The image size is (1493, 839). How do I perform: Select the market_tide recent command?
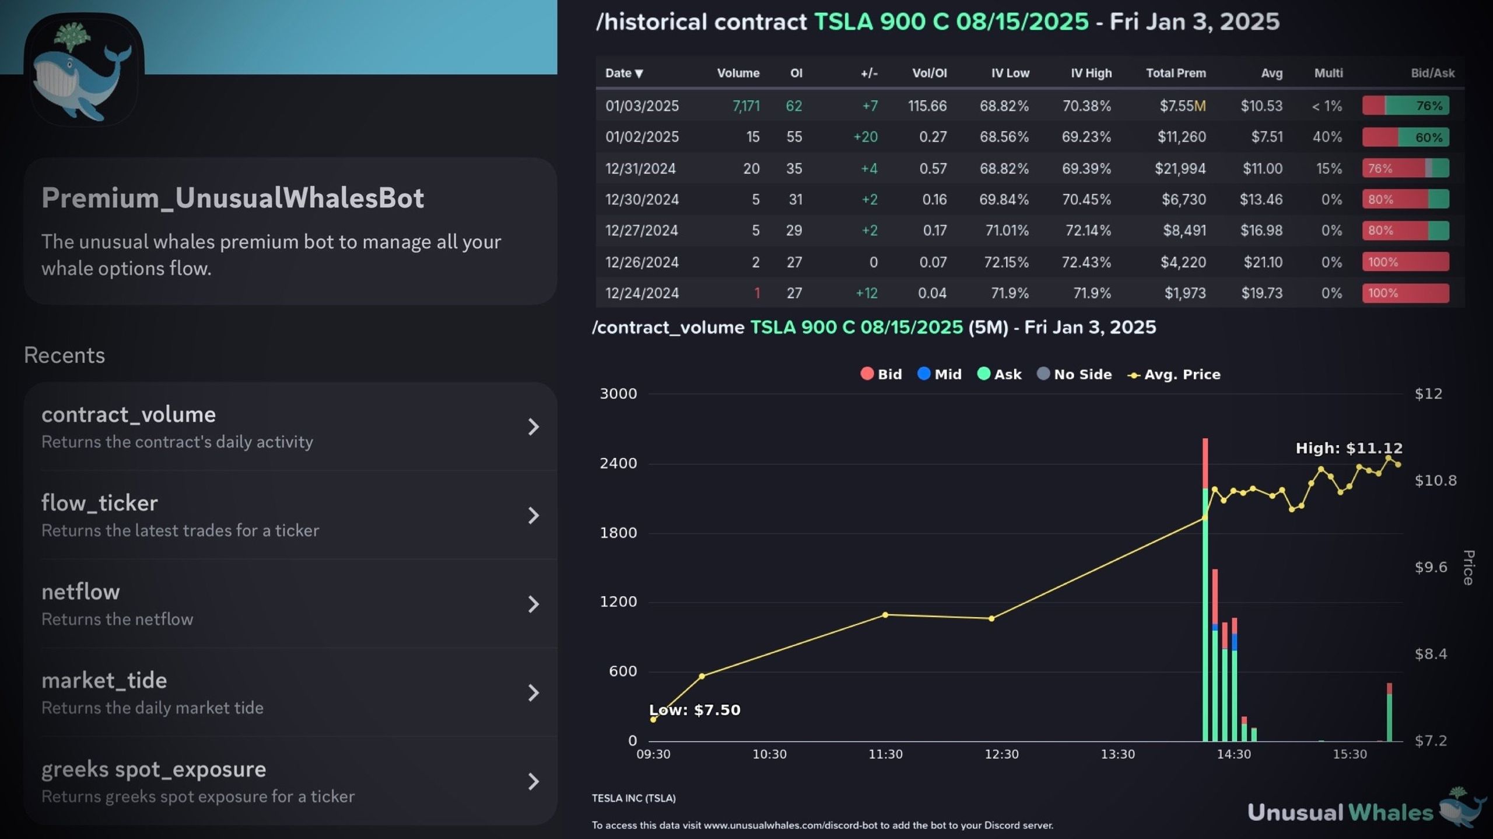click(290, 693)
